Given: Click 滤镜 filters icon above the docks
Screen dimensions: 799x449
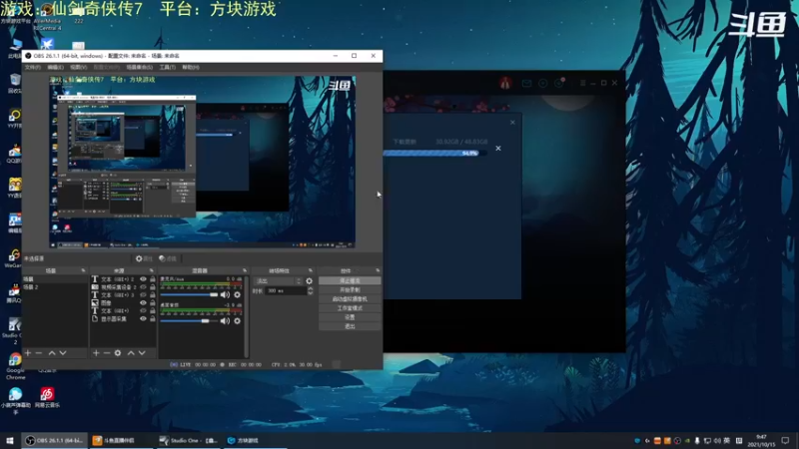Looking at the screenshot, I should click(167, 258).
